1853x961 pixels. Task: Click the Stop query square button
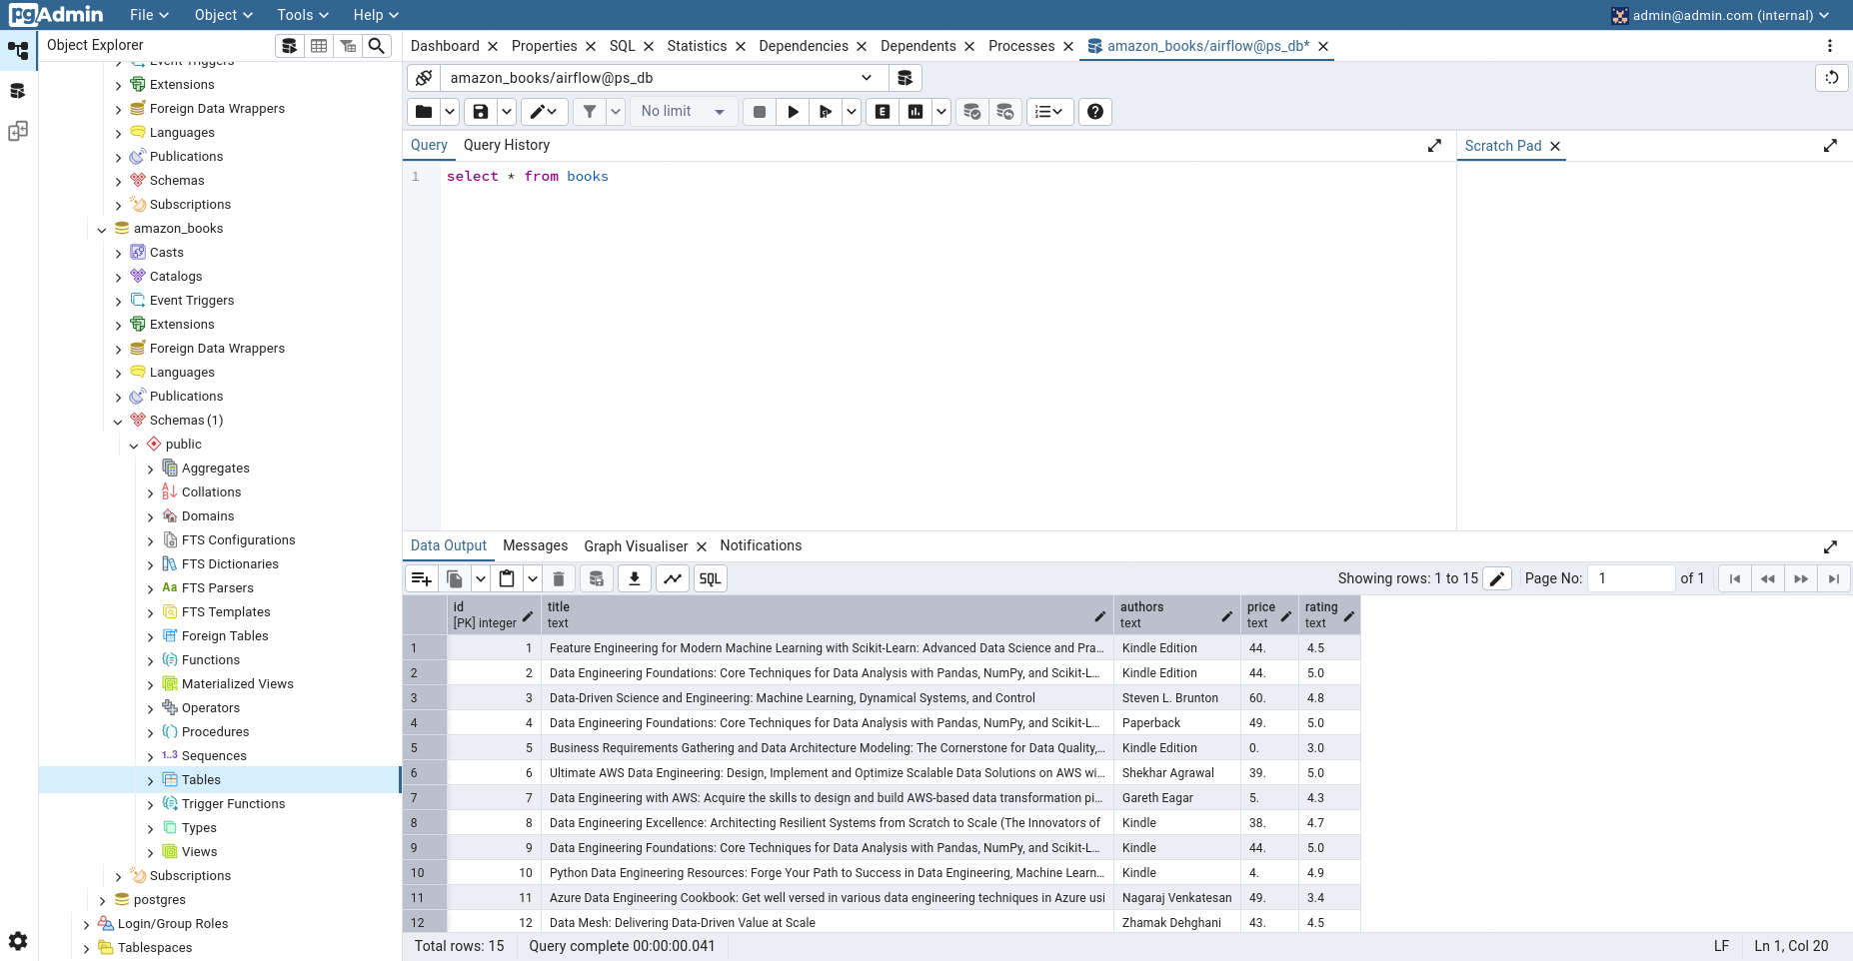pyautogui.click(x=760, y=112)
